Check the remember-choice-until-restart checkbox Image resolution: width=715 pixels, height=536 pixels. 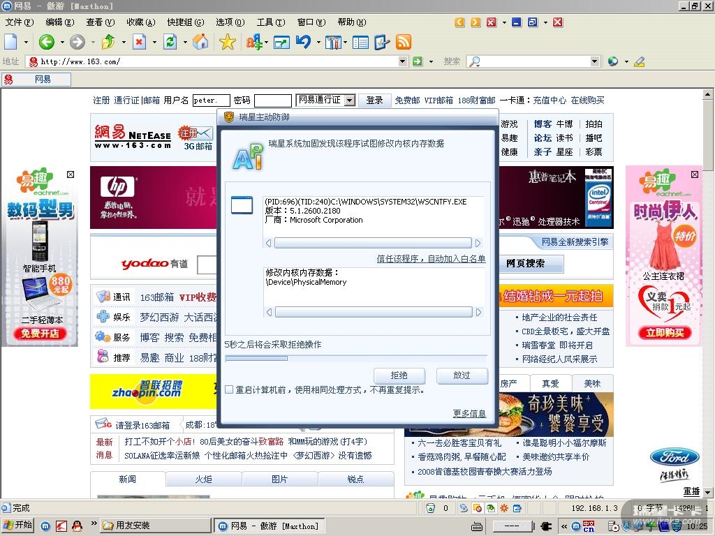(x=229, y=389)
